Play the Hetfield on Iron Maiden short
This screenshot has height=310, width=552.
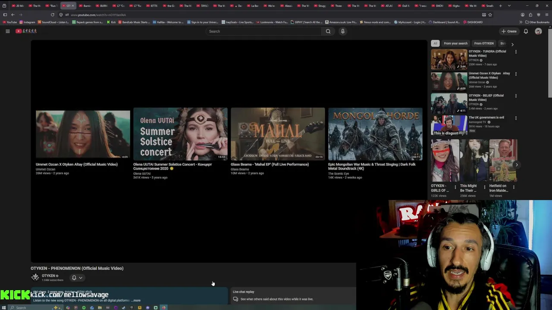click(x=503, y=160)
